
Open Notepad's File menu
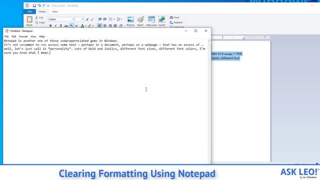point(6,36)
